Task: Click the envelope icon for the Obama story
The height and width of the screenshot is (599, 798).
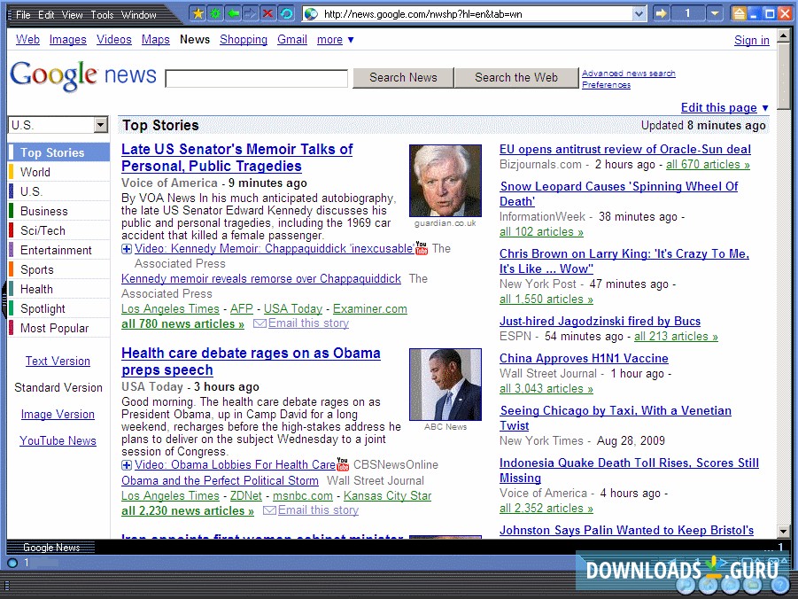Action: point(269,510)
